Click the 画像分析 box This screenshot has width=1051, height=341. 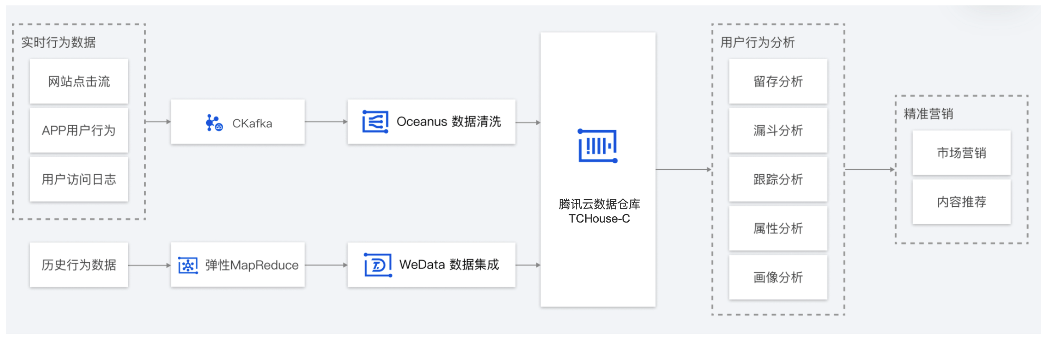pos(778,277)
